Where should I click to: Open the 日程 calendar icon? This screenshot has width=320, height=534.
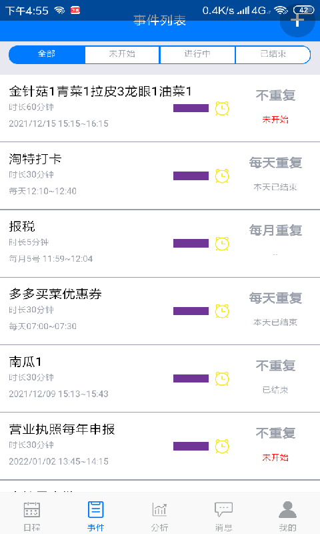pos(32,510)
